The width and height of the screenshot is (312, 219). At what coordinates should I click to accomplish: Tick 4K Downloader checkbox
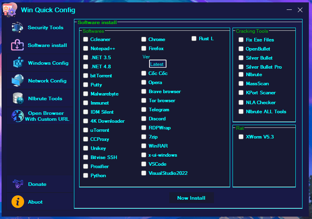[x=85, y=121]
